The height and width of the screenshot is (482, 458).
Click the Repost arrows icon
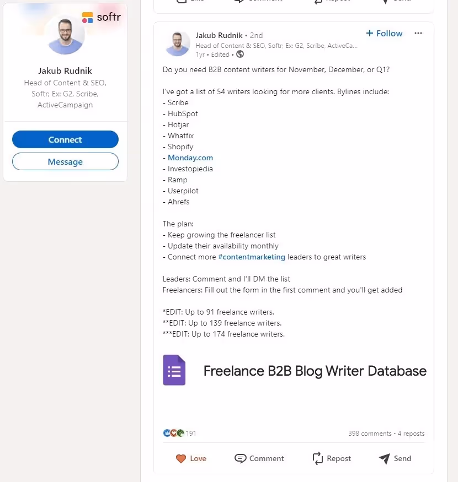[x=317, y=458]
